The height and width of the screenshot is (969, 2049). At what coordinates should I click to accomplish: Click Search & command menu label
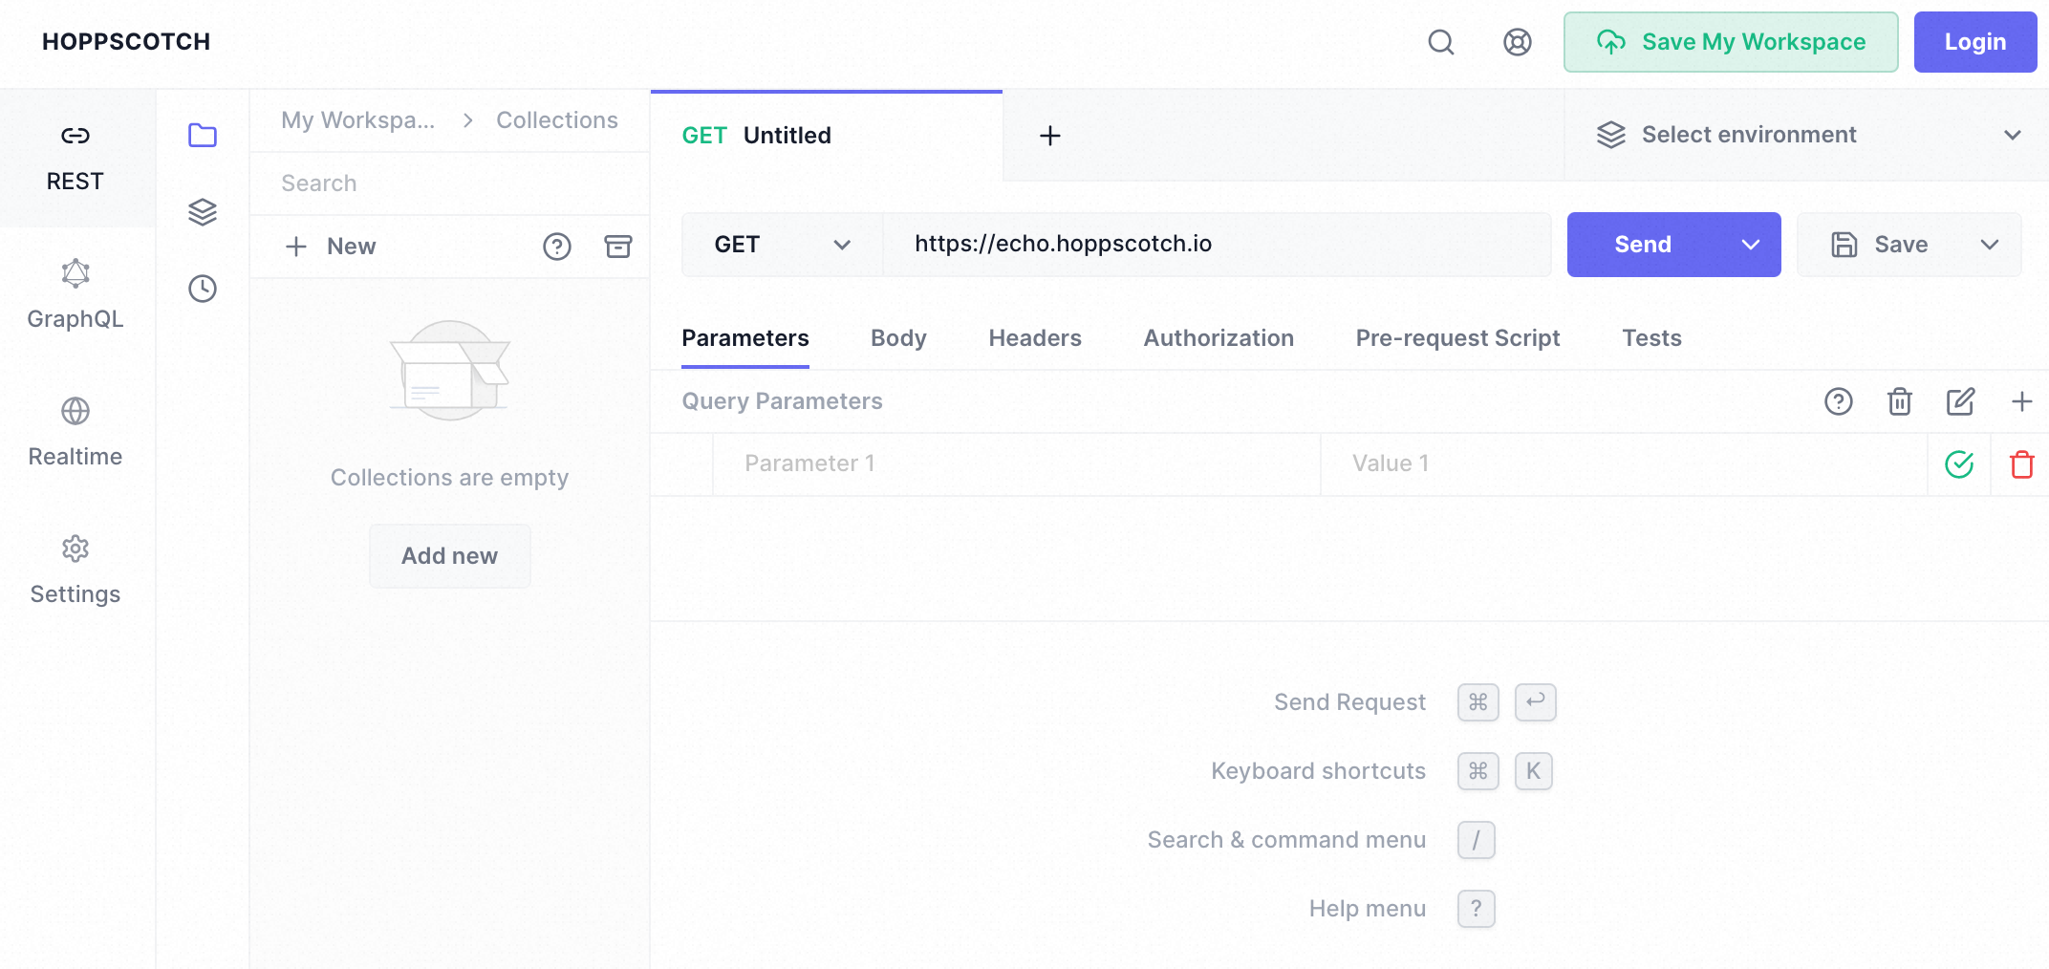coord(1286,840)
